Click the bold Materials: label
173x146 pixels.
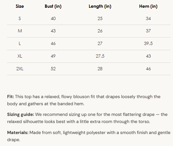(x=18, y=132)
